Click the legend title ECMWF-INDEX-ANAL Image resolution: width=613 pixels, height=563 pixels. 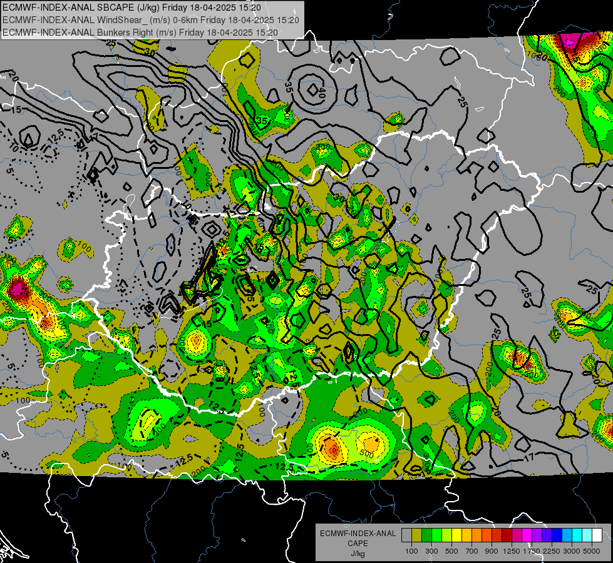(x=358, y=534)
